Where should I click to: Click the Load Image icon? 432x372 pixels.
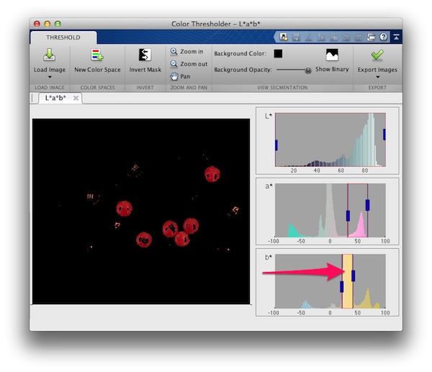[x=49, y=55]
